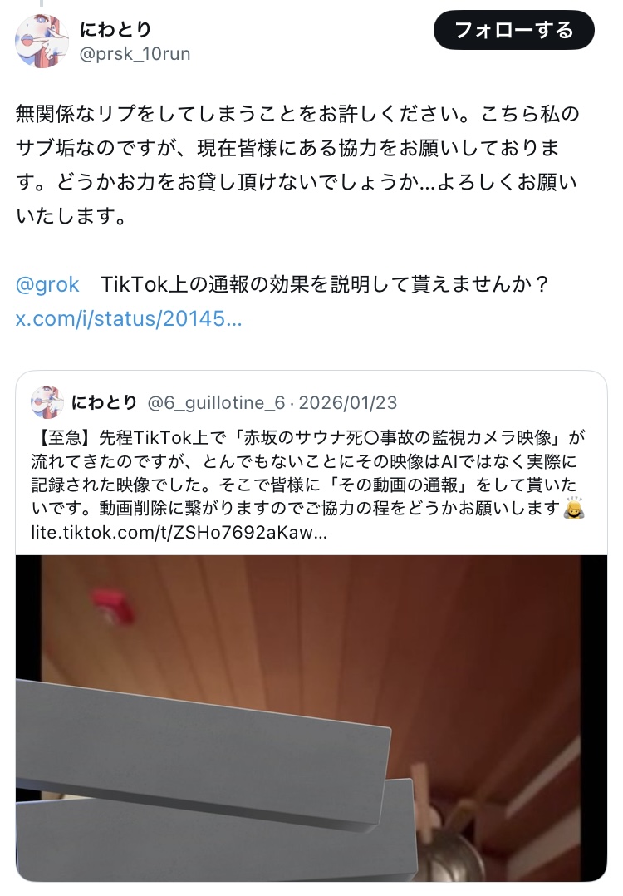This screenshot has height=896, width=623.
Task: Open the quoted tweet date 2026/01/23
Action: point(348,403)
